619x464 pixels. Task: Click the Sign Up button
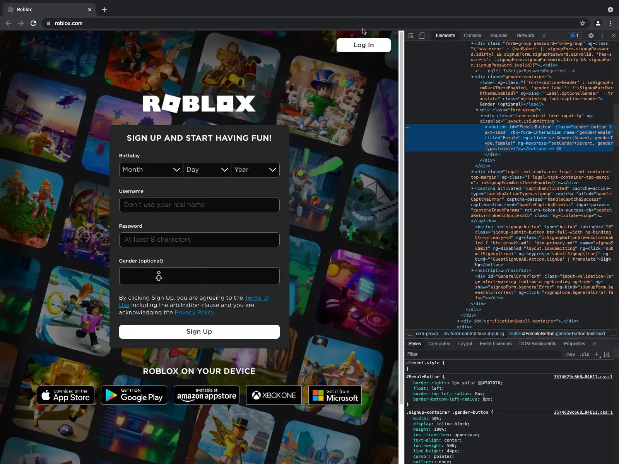tap(199, 332)
